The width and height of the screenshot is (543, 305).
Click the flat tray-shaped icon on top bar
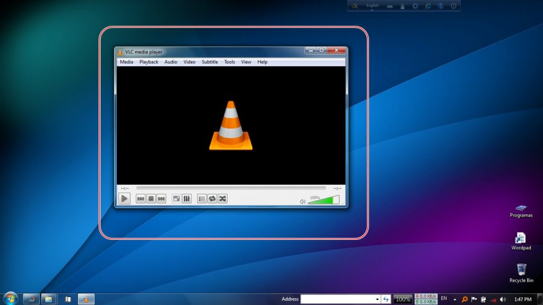[390, 6]
